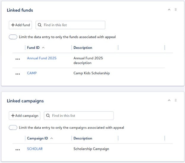Select 'Scholarship Campaign' description text
Viewport: 185px width, 163px height.
pyautogui.click(x=91, y=149)
